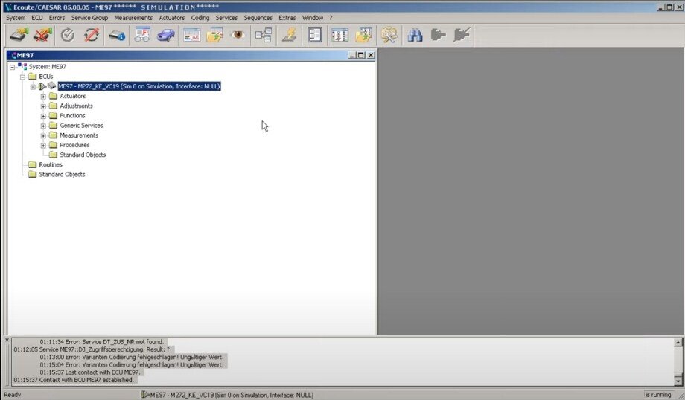
Task: Click the ME97 ECU chip icon
Action: [x=52, y=86]
